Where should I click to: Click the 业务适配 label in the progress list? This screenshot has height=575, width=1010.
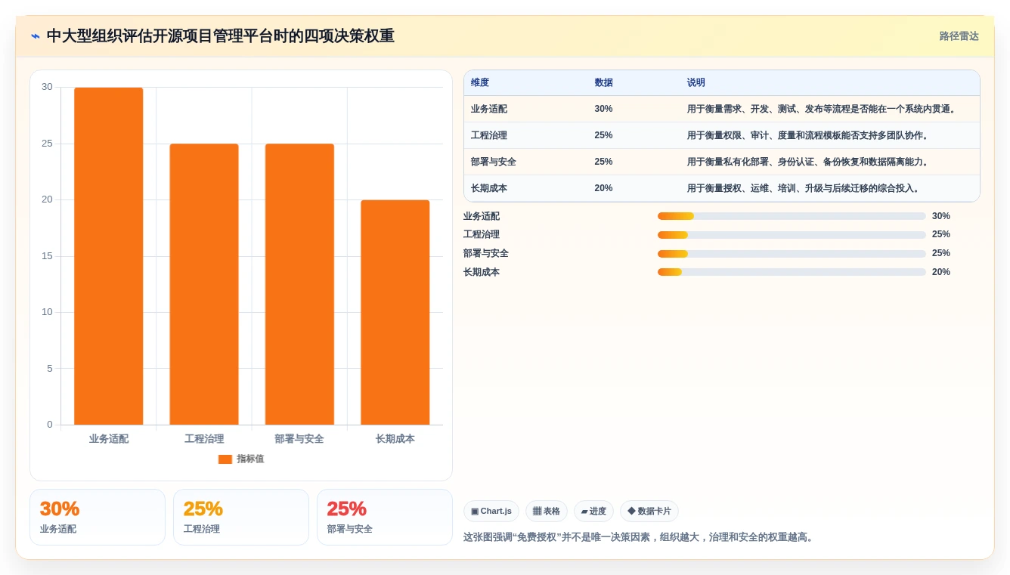[482, 216]
